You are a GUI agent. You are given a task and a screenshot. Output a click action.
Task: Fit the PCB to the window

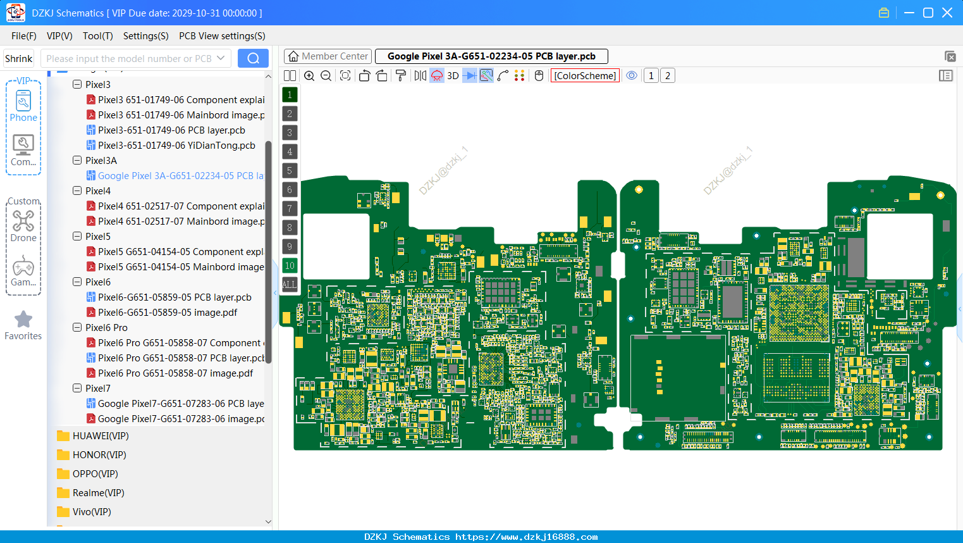[x=345, y=75]
